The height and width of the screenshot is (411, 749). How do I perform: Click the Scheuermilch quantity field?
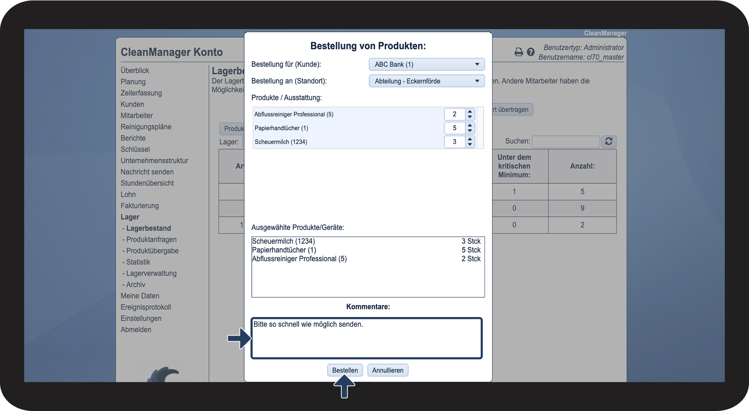pyautogui.click(x=454, y=142)
